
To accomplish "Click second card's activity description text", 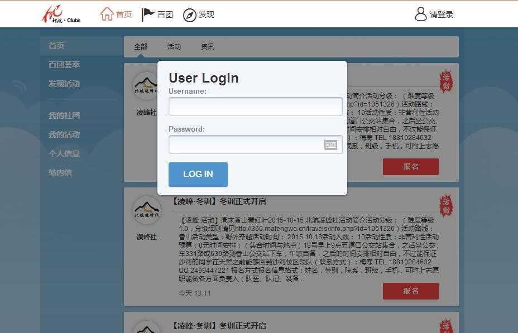I will (309, 249).
